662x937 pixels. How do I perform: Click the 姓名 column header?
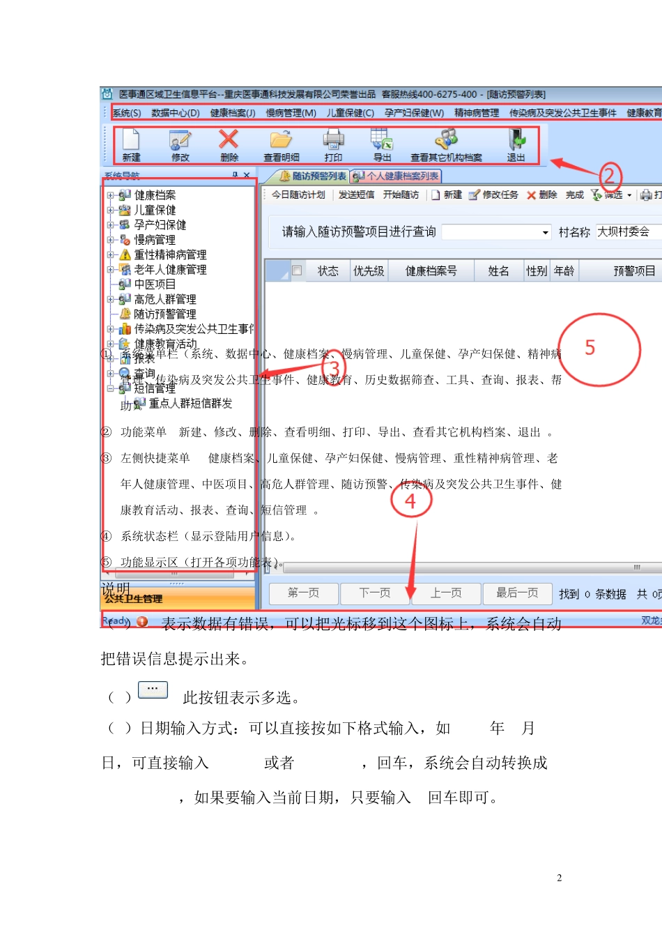498,271
